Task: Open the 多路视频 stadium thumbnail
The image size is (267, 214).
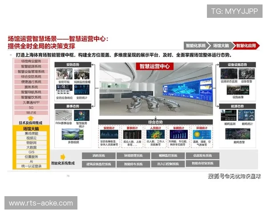Action: pyautogui.click(x=73, y=134)
